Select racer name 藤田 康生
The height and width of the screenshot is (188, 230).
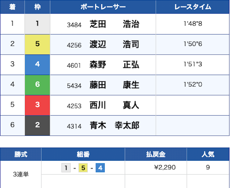click(x=114, y=85)
